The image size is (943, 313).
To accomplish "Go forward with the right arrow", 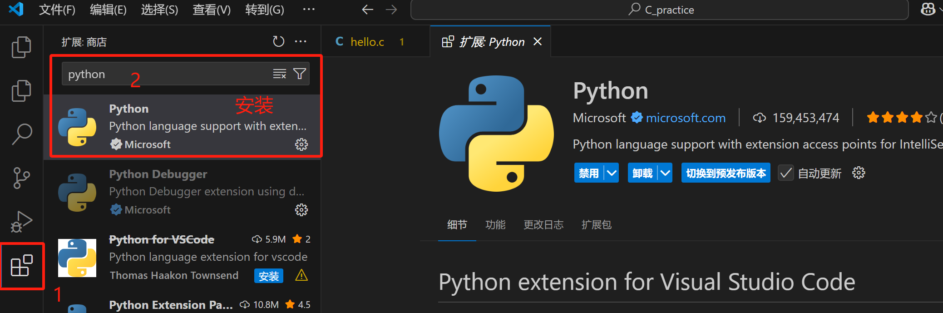I will 391,10.
